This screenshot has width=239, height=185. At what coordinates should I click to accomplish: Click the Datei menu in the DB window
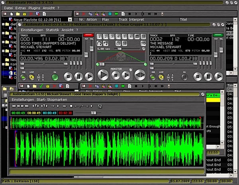(x=8, y=8)
